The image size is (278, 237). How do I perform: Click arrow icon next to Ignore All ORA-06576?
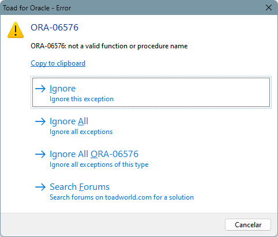coord(40,154)
